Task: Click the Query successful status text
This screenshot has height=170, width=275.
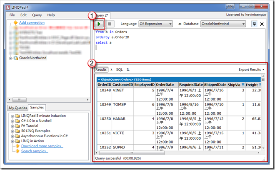Action: click(x=118, y=158)
